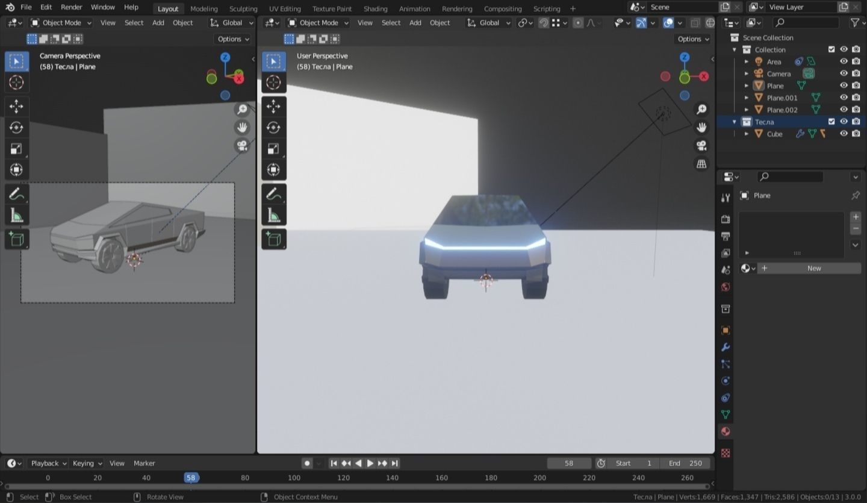Select the Measure tool in right viewport

click(x=273, y=215)
